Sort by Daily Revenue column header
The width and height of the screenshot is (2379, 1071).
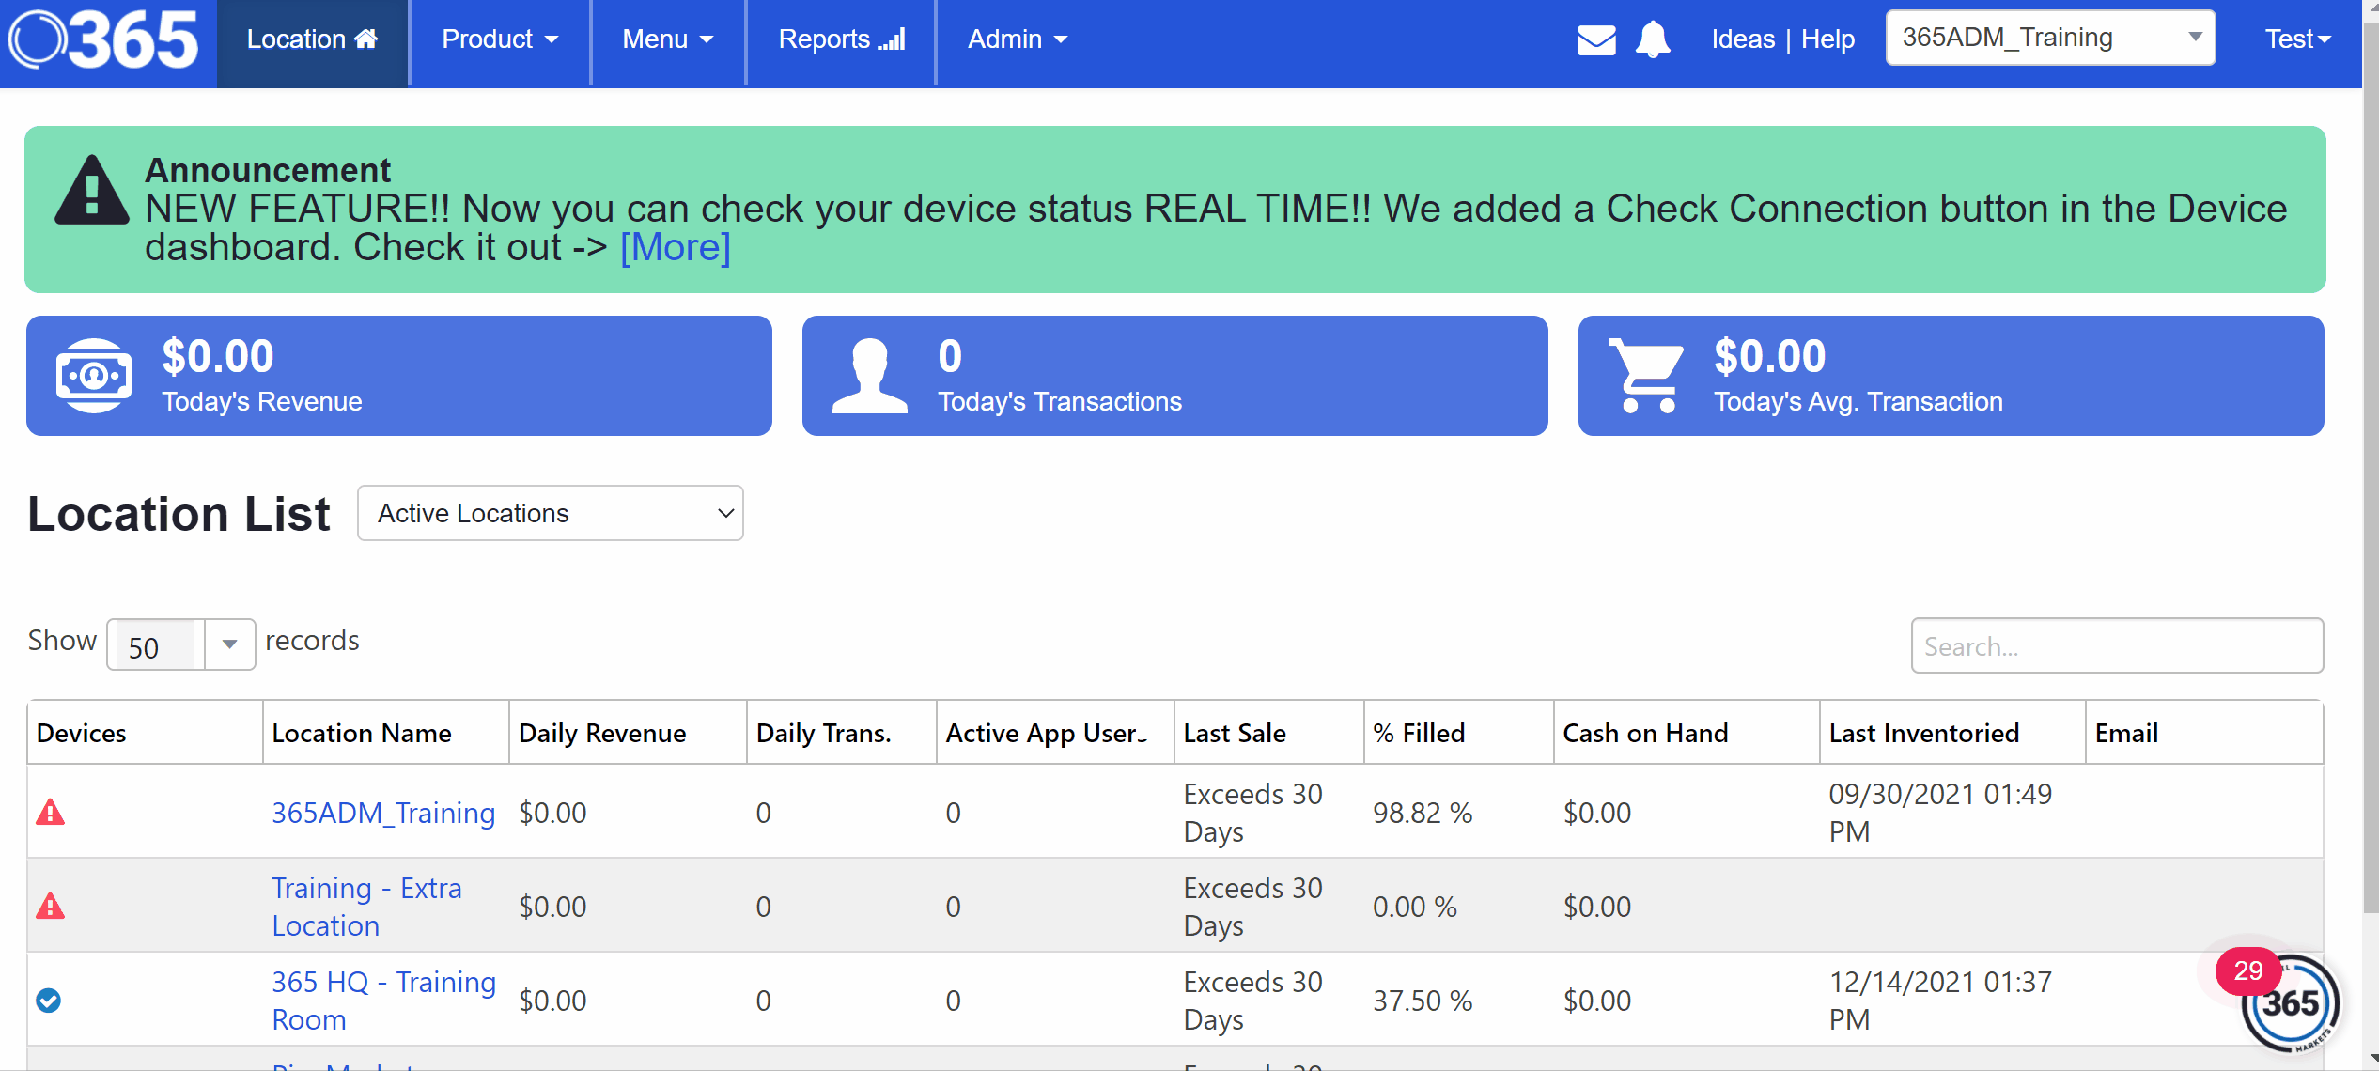[x=628, y=733]
